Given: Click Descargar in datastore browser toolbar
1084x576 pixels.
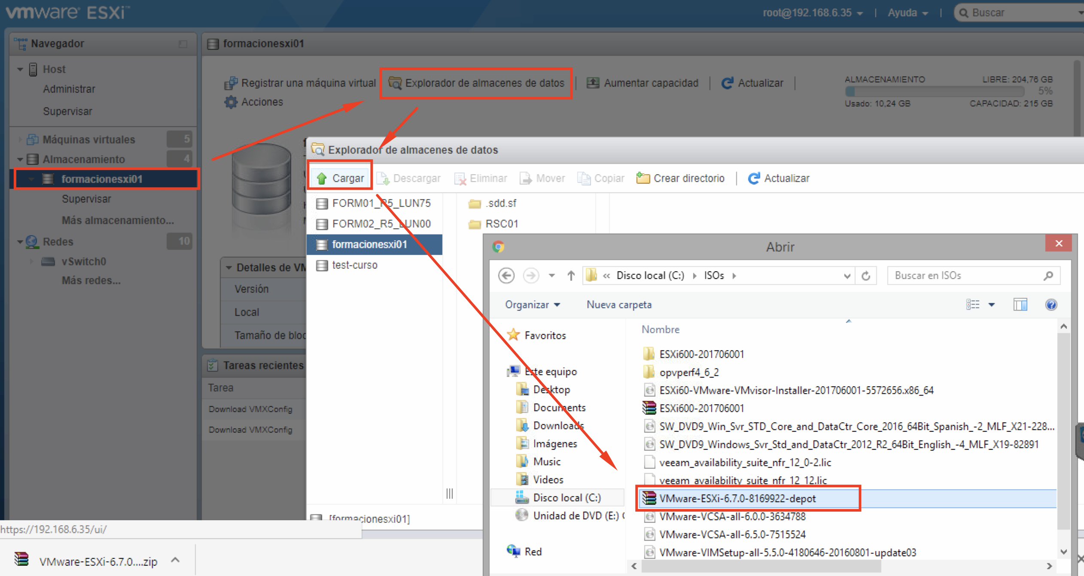Looking at the screenshot, I should point(409,178).
